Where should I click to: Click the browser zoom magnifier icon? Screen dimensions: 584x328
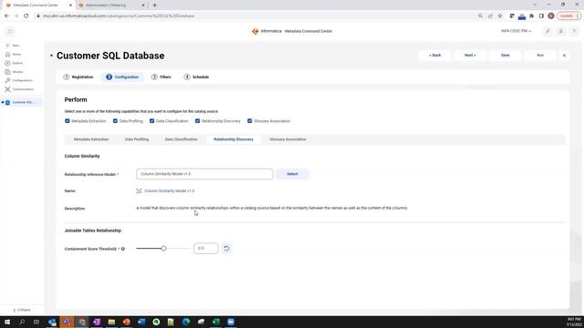click(481, 16)
